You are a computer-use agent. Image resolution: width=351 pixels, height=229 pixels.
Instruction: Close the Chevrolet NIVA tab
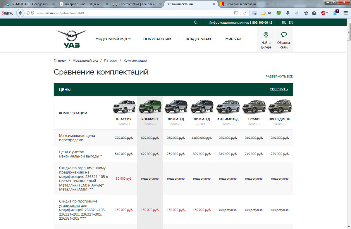161,4
